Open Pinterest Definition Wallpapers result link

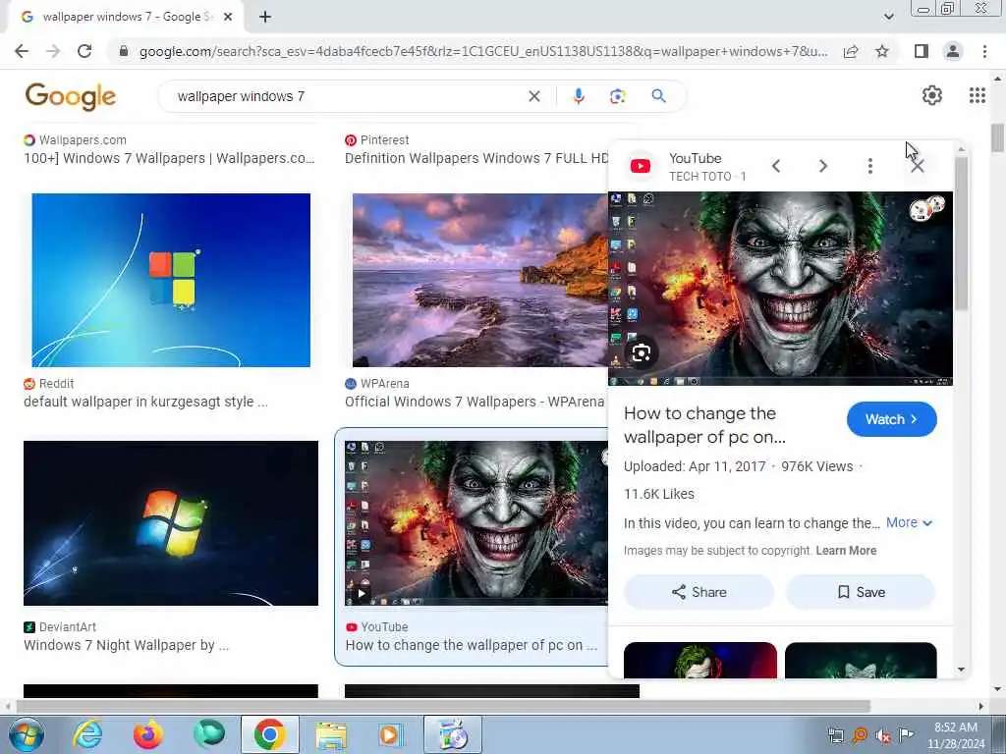coord(476,158)
